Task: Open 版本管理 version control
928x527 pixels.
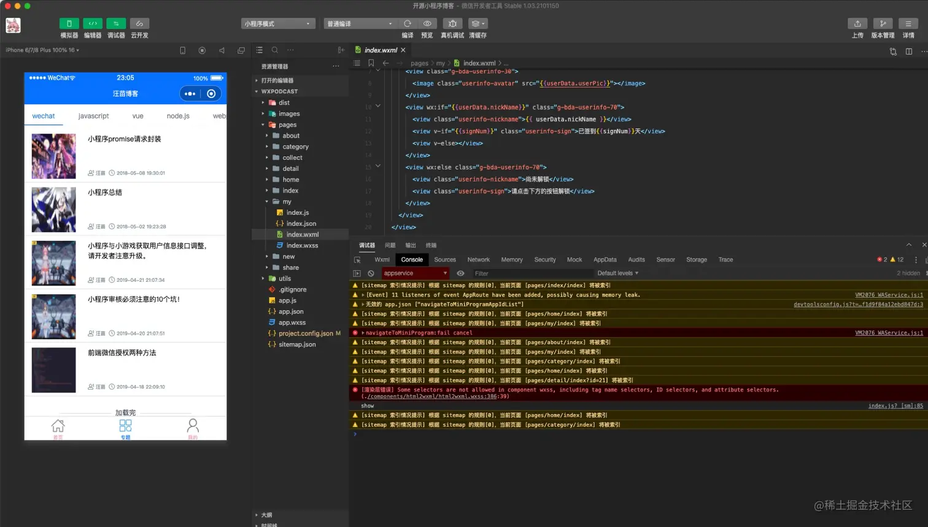Action: click(883, 24)
